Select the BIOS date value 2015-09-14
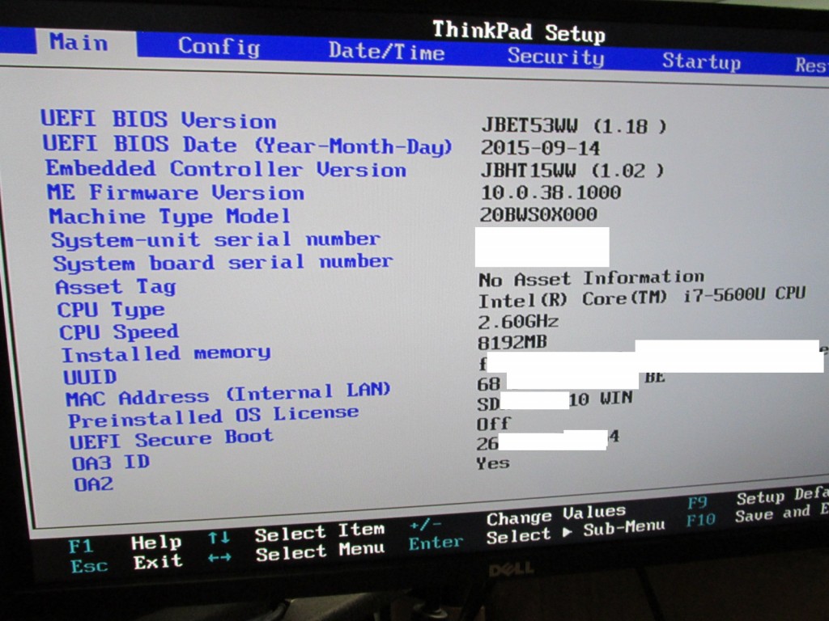The image size is (829, 621). click(x=540, y=149)
